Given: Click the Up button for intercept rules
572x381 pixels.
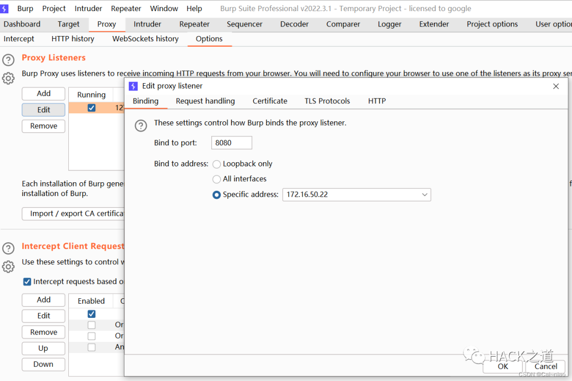Looking at the screenshot, I should [43, 348].
